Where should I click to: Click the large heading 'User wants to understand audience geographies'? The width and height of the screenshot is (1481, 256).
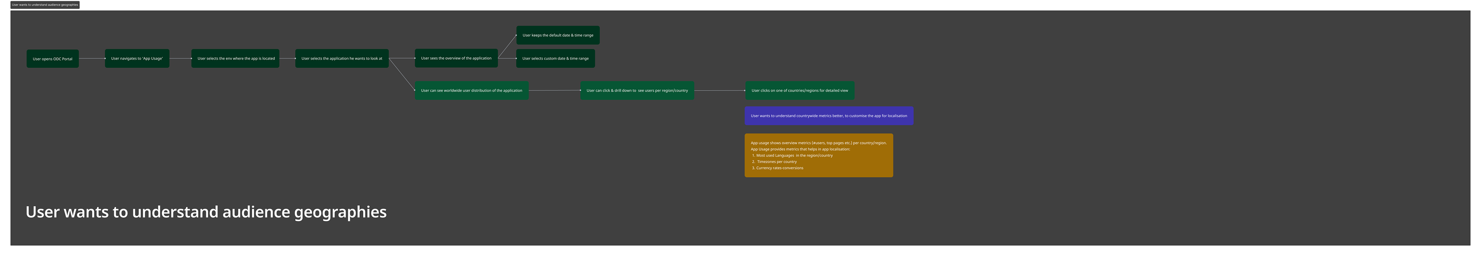point(206,212)
